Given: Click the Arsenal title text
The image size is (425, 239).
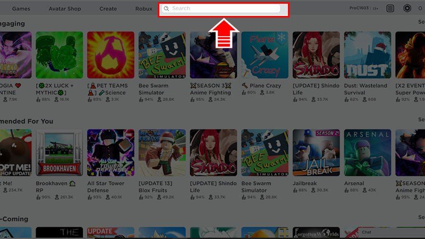Looking at the screenshot, I should click(354, 183).
